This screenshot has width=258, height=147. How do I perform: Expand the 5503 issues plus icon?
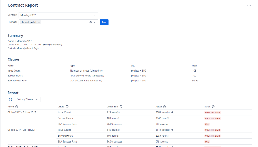(x=172, y=113)
